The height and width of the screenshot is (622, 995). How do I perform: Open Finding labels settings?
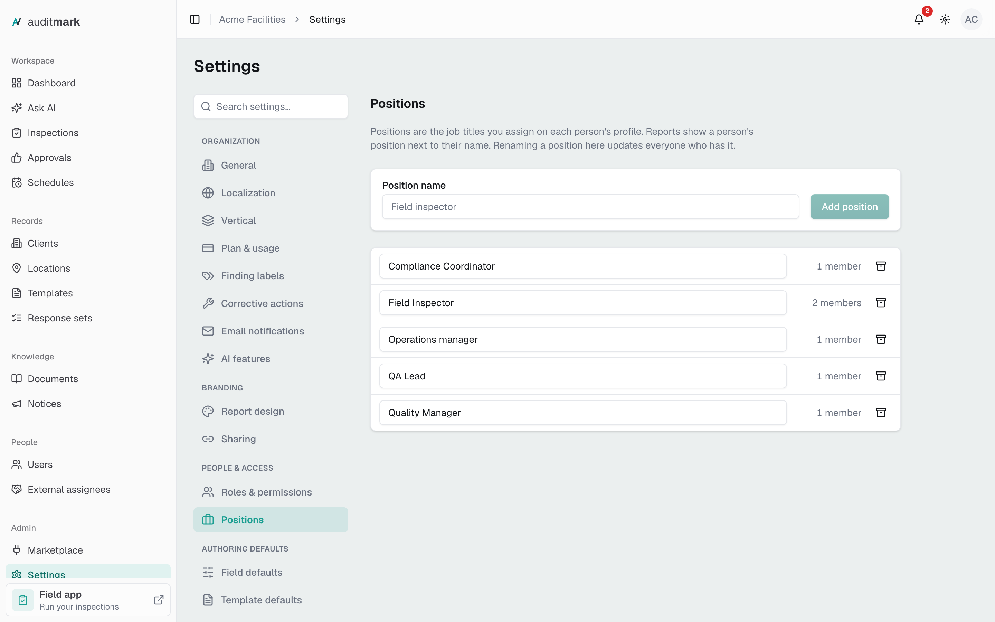click(271, 276)
